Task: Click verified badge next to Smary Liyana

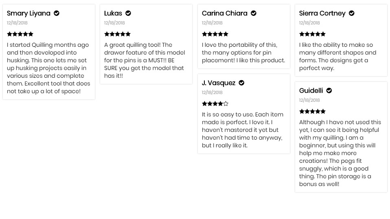Action: (x=57, y=13)
